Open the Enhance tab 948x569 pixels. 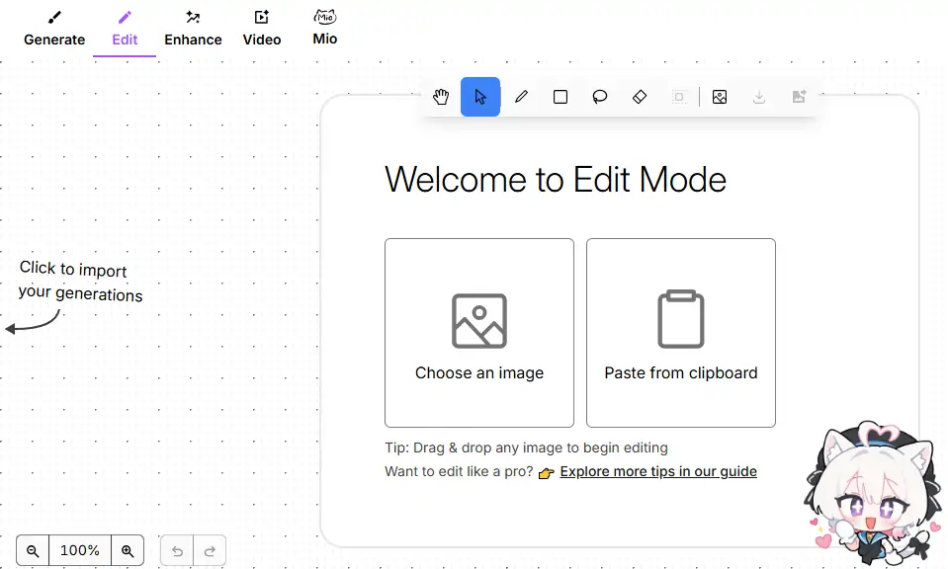[x=193, y=29]
